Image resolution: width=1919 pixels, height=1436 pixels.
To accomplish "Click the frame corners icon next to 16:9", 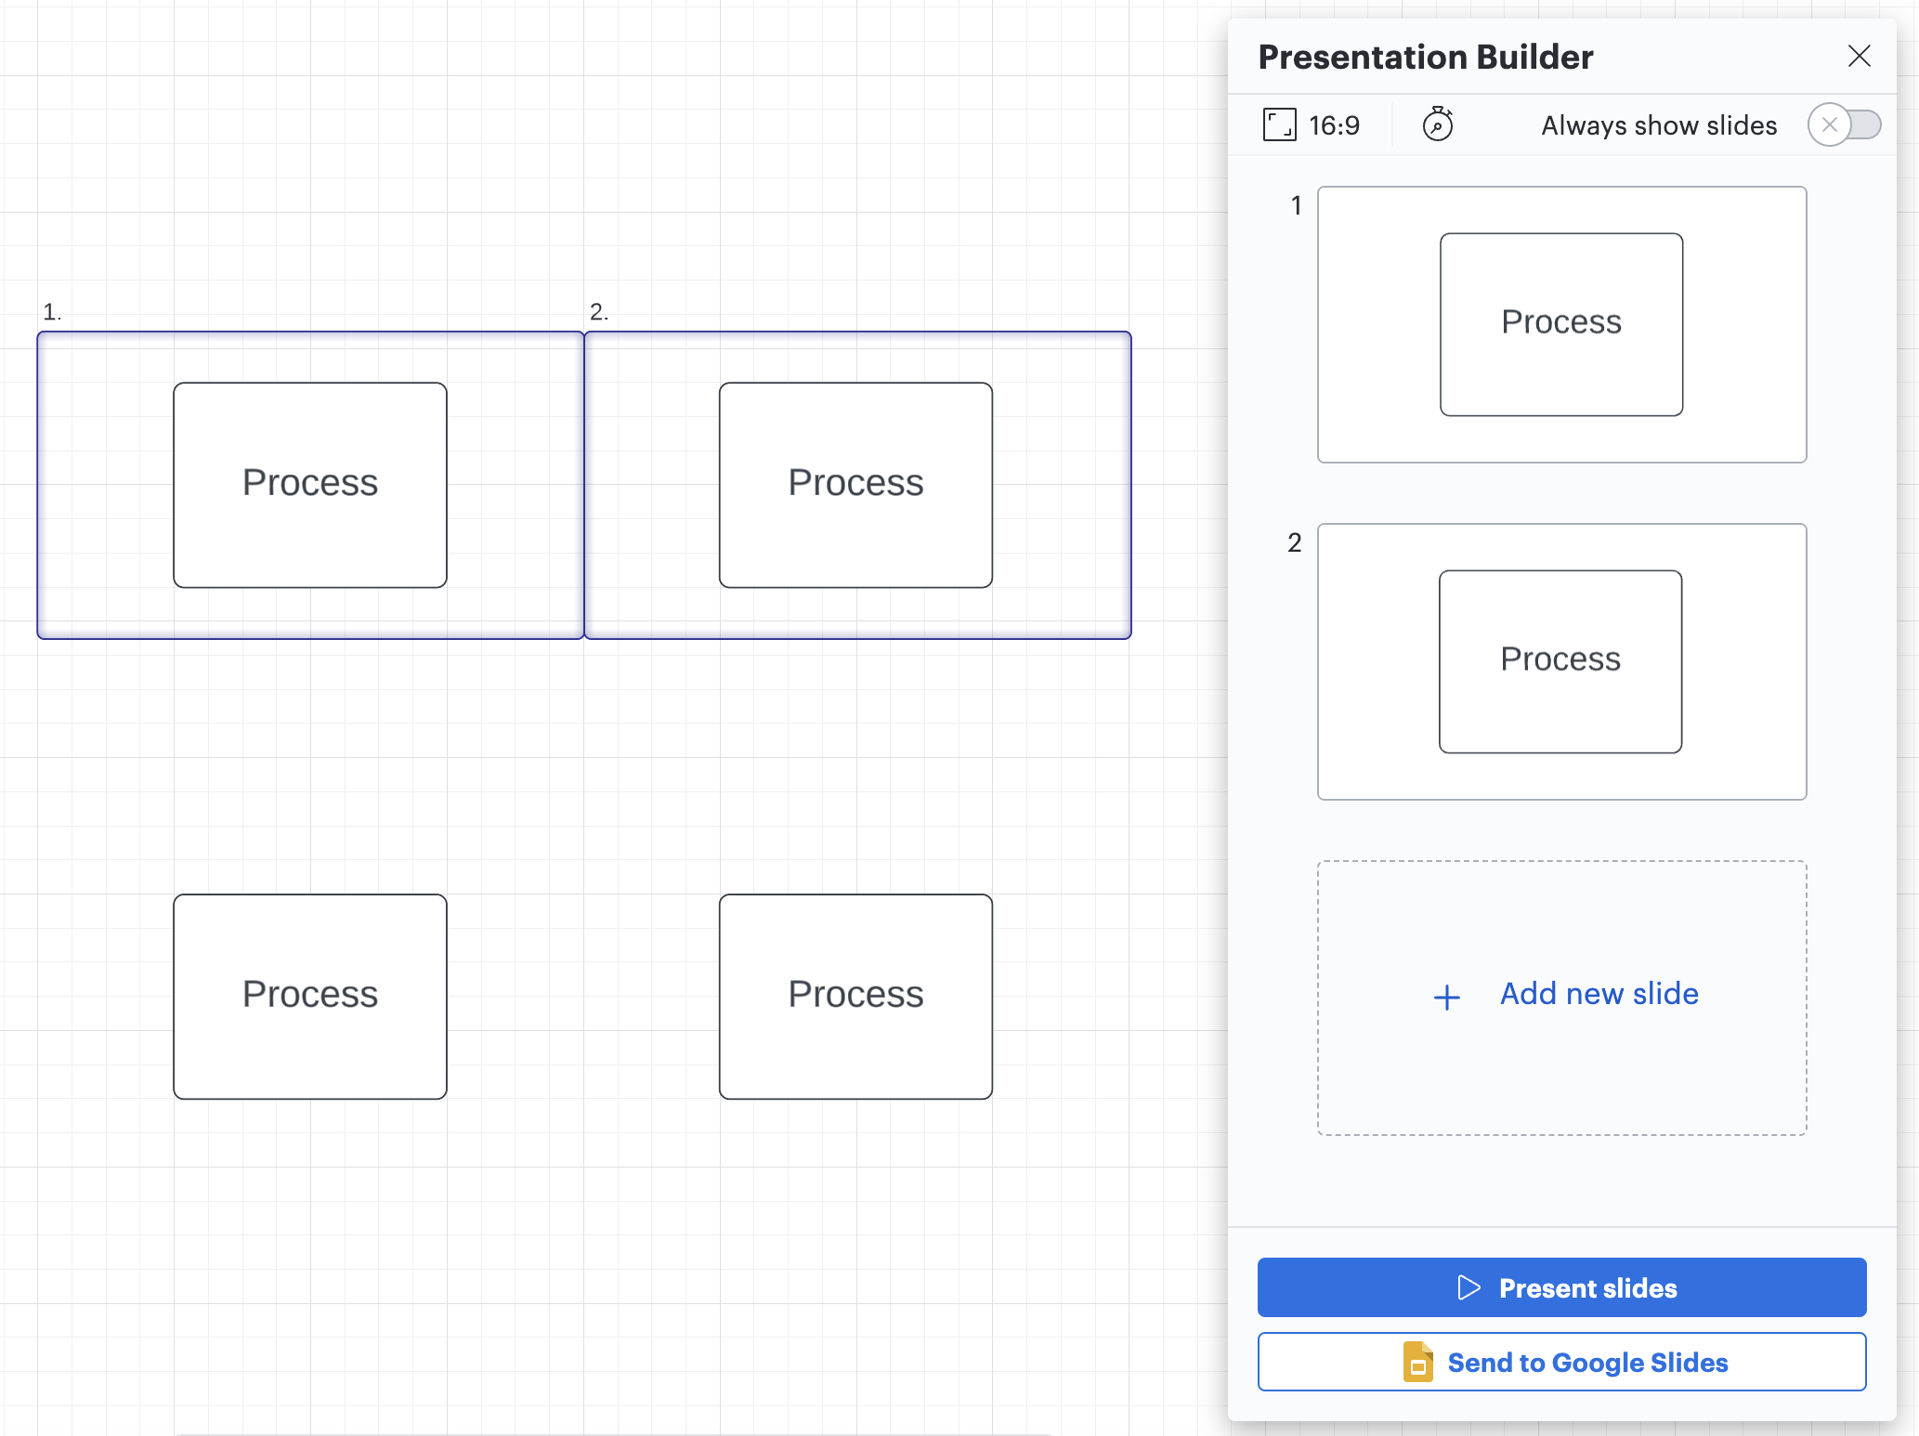I will pos(1281,124).
